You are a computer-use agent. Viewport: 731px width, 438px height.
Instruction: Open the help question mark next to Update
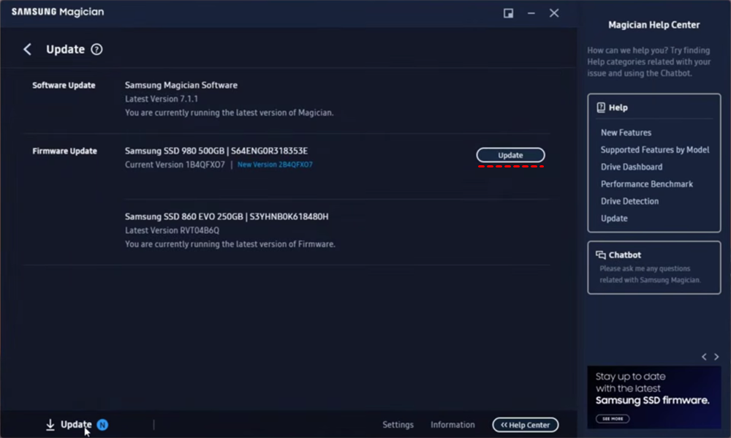[x=96, y=50]
